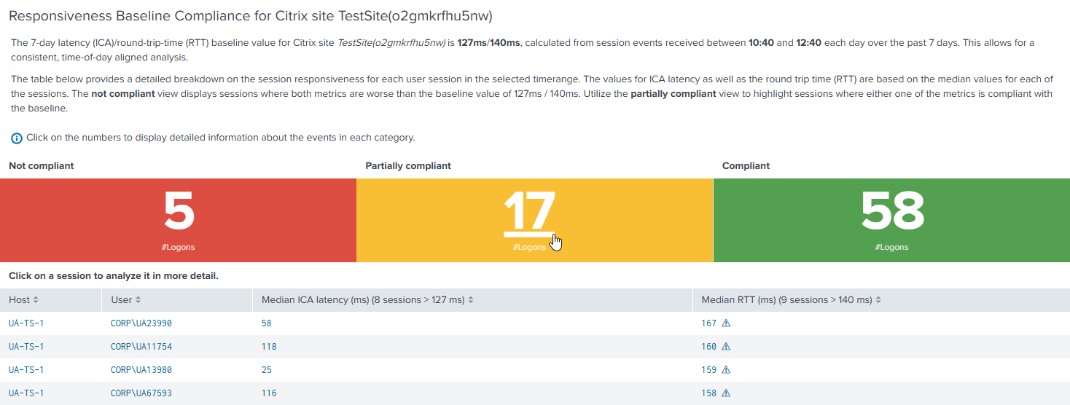This screenshot has width=1070, height=405.
Task: Click warning icon next to RTT 167
Action: (x=726, y=323)
